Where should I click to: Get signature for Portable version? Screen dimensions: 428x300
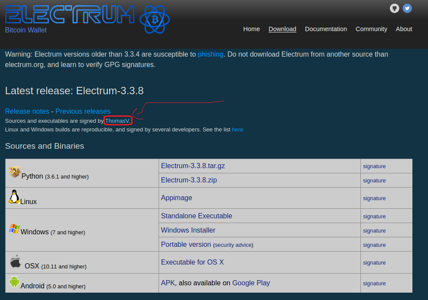click(x=374, y=245)
